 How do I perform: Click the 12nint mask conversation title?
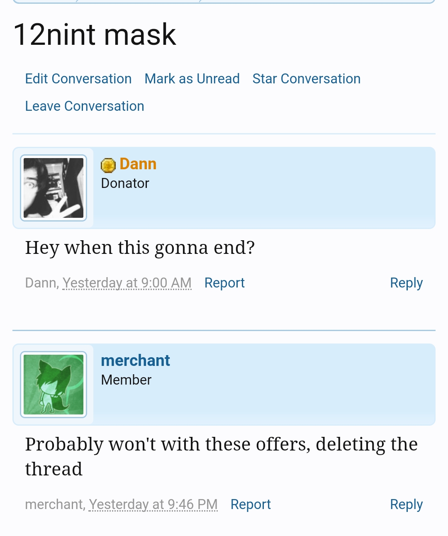tap(95, 34)
